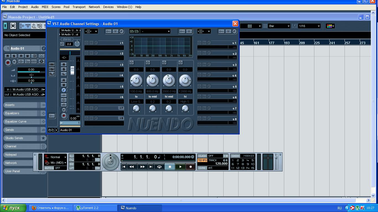Solo the channel in VST Channel Settings
378x212 pixels.
click(x=64, y=69)
